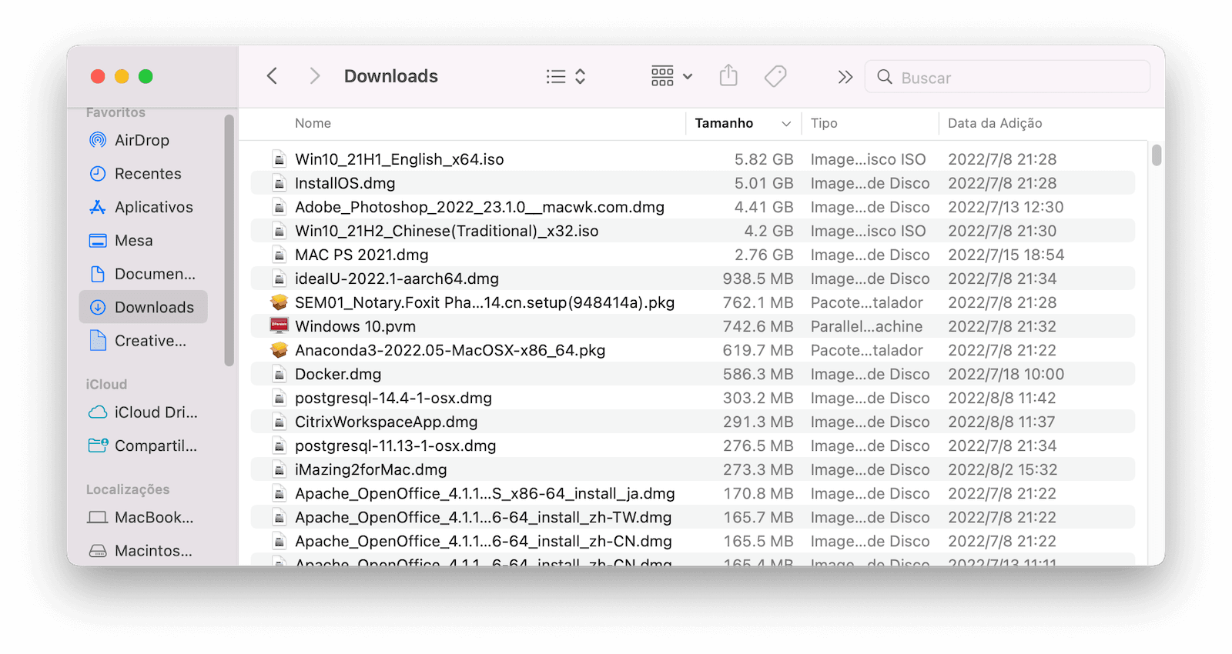Click the Share toolbar icon
The image size is (1232, 654).
pyautogui.click(x=728, y=75)
